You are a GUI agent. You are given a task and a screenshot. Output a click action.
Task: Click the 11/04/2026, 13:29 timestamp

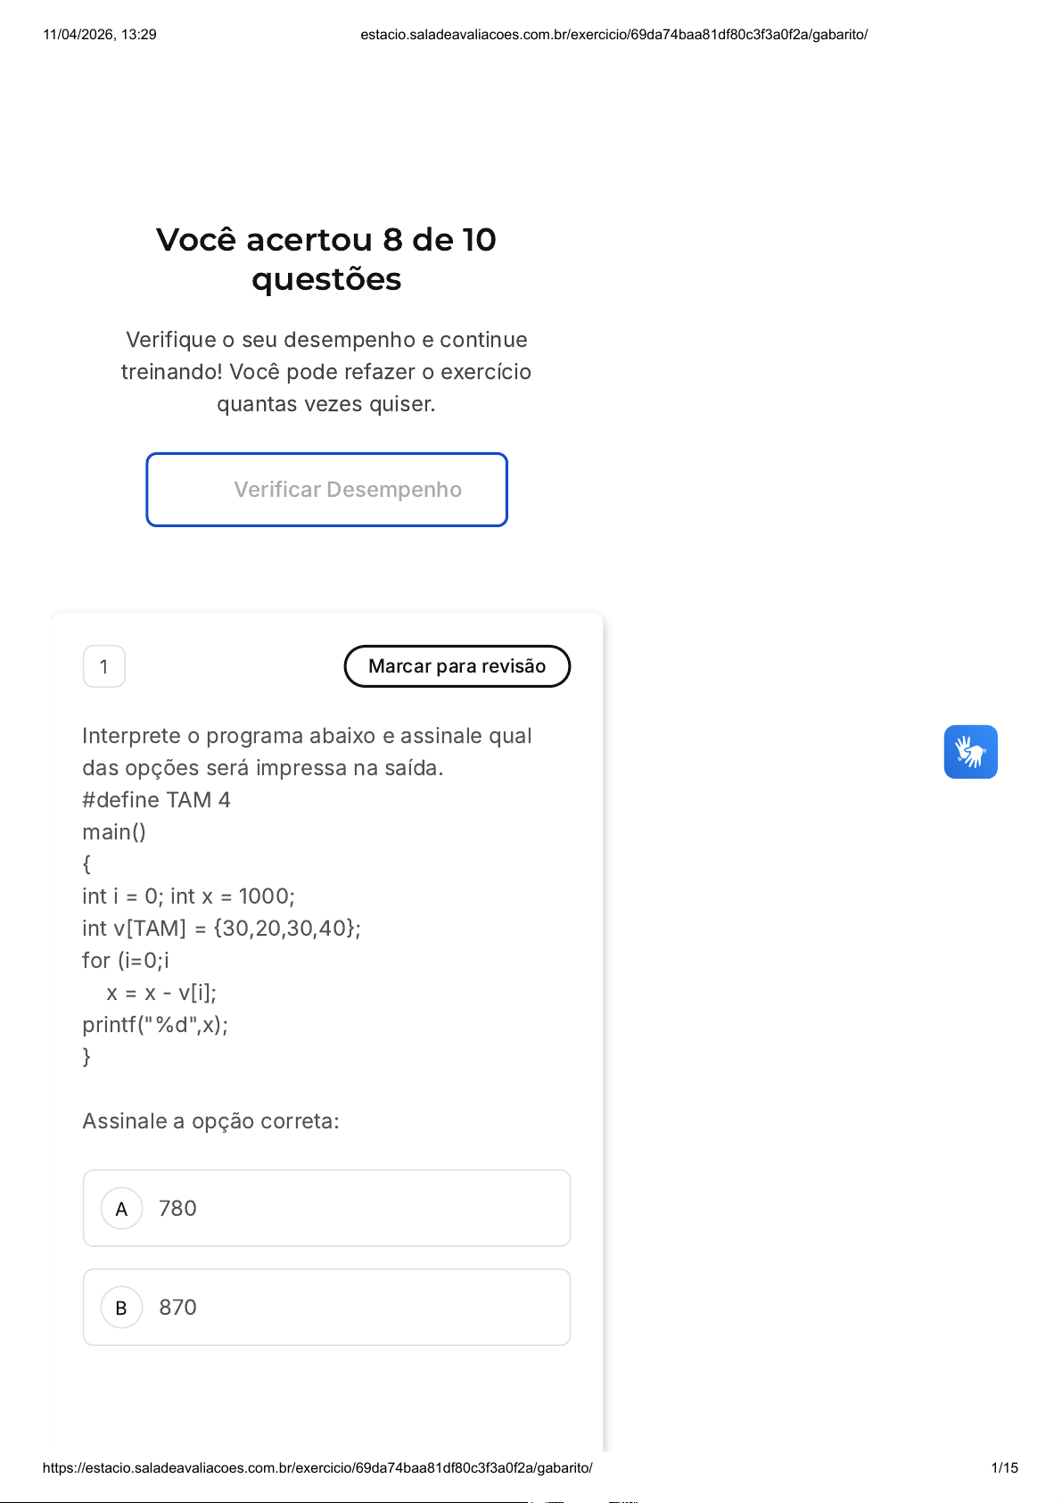100,35
